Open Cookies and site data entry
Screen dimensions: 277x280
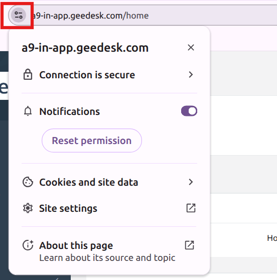[109, 182]
